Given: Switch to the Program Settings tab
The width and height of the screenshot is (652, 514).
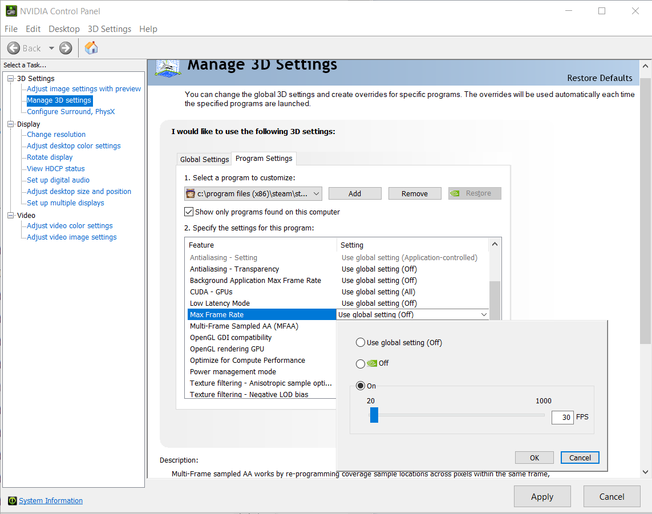Looking at the screenshot, I should (264, 159).
